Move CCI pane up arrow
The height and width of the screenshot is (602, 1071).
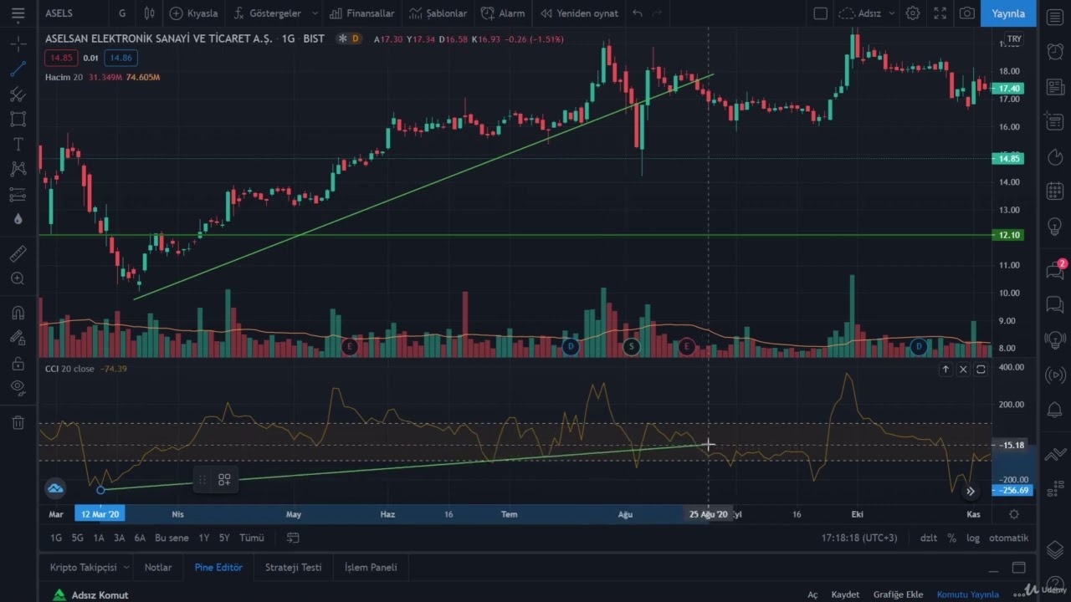pos(945,369)
